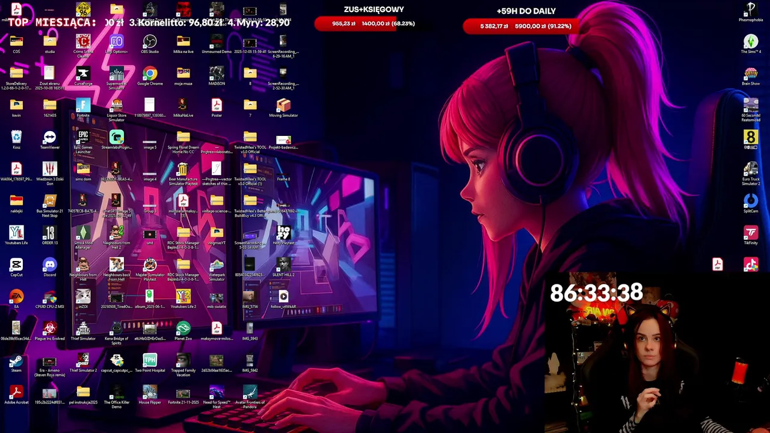Image resolution: width=770 pixels, height=433 pixels.
Task: Open the MADISON game shortcut
Action: (217, 75)
